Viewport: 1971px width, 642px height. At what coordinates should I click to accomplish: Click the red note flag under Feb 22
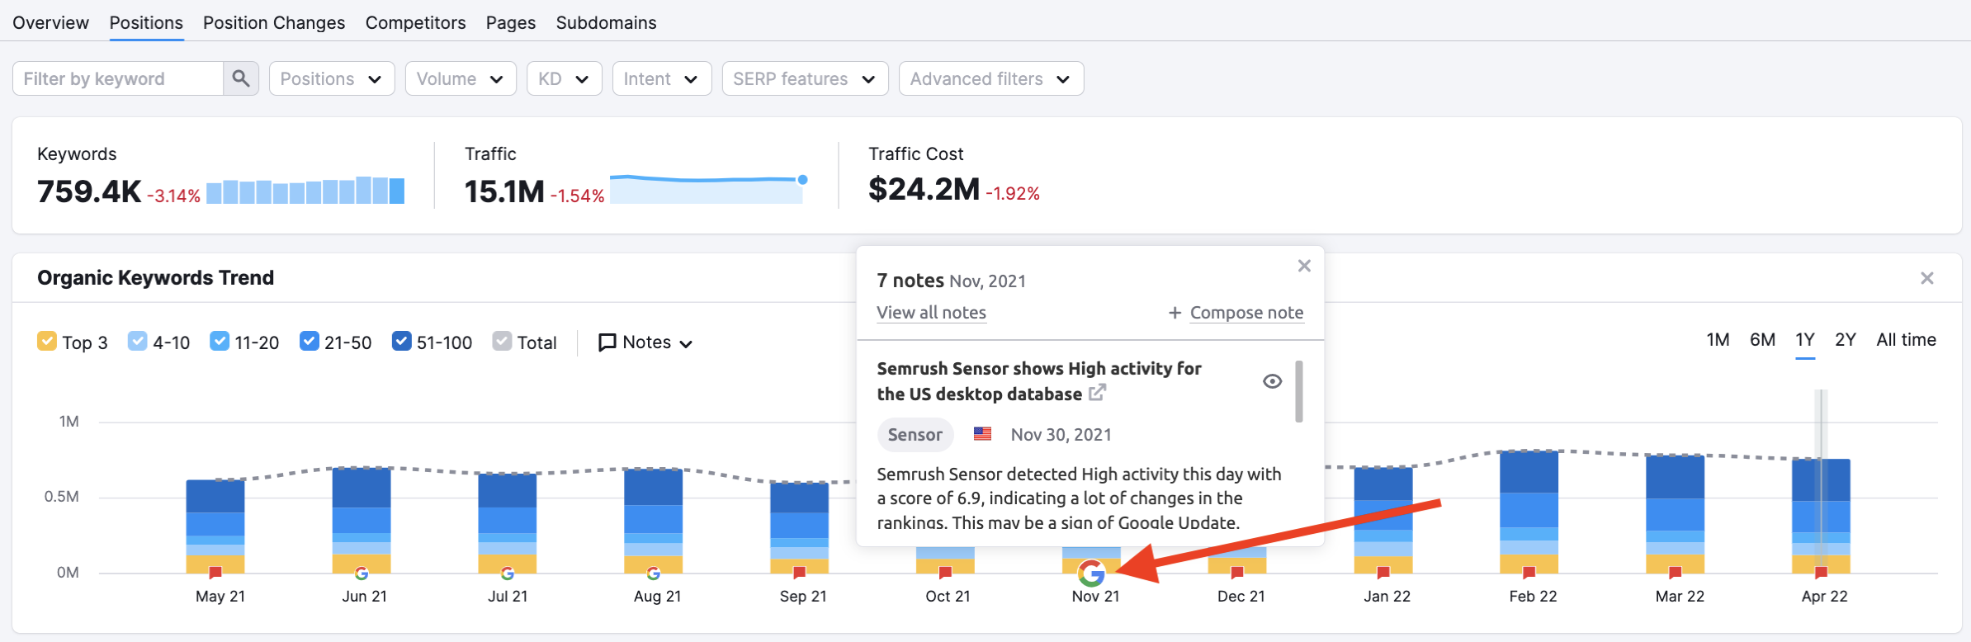[1529, 573]
